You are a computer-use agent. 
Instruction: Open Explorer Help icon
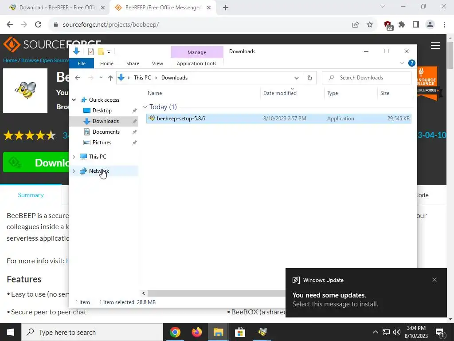click(x=412, y=63)
